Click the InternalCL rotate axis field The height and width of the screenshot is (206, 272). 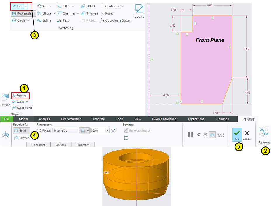click(x=66, y=131)
